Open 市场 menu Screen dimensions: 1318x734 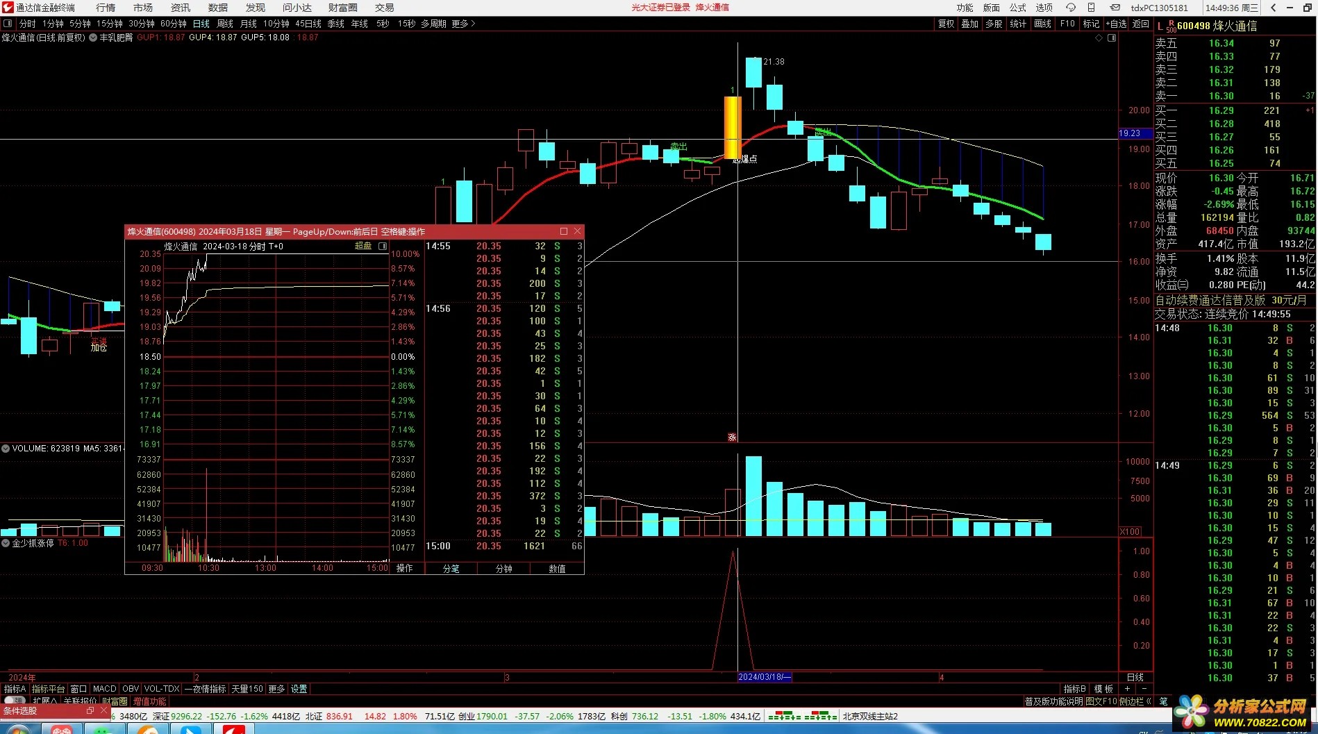tap(143, 8)
